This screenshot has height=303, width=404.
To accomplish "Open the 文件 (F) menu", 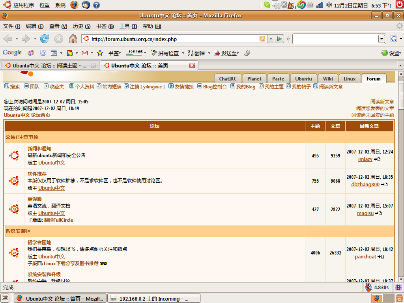I will (11, 26).
